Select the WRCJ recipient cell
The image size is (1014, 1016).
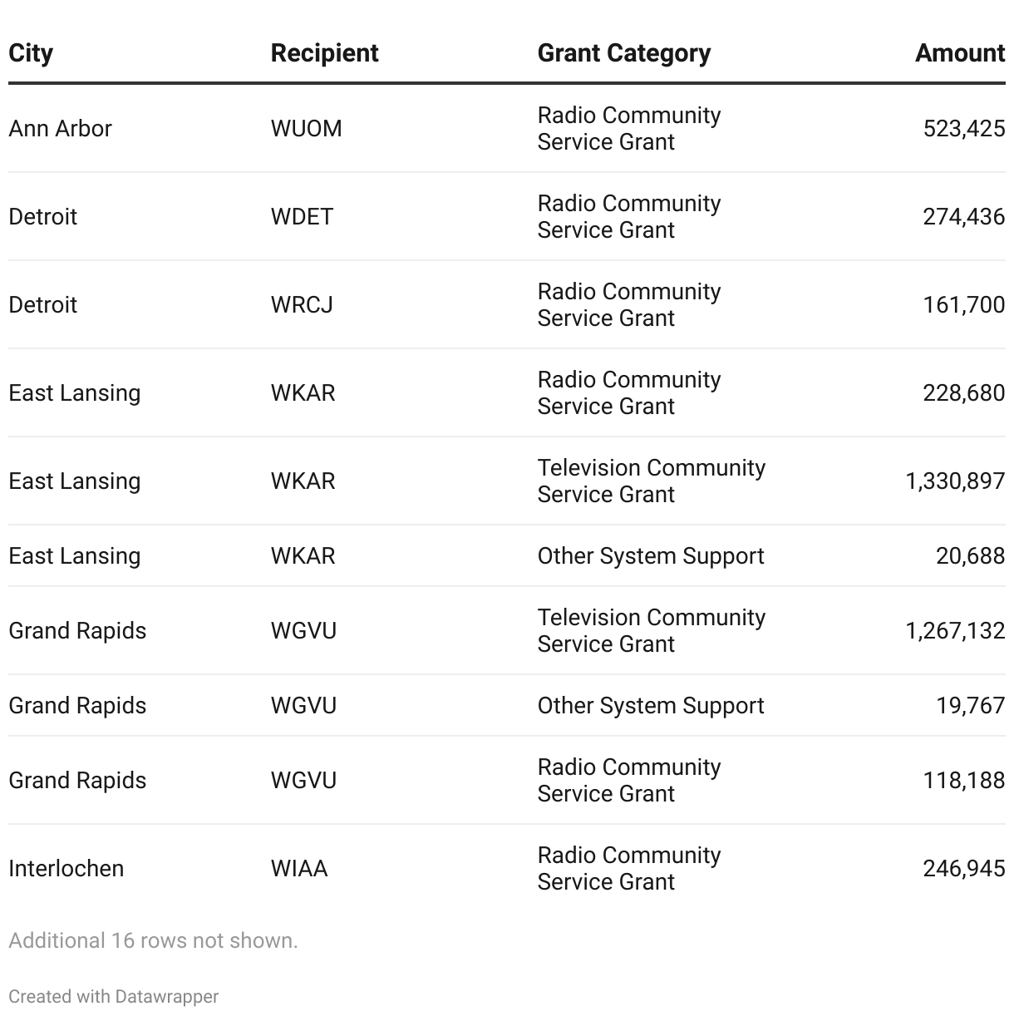click(x=302, y=305)
